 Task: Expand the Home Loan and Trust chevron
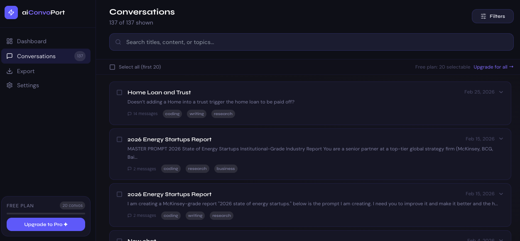pos(501,92)
